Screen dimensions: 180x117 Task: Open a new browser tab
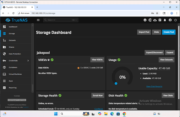coord(37,7)
